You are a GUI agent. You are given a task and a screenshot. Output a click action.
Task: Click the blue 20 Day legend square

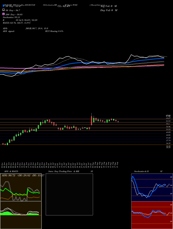tap(4, 6)
